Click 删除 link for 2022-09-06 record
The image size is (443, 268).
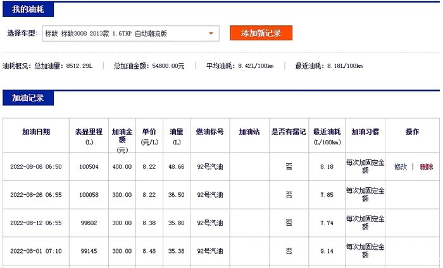[x=427, y=166]
